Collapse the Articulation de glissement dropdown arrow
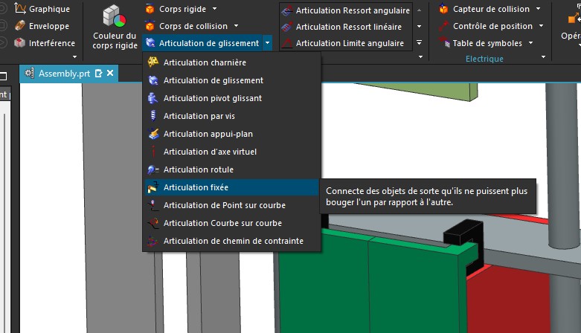Image resolution: width=581 pixels, height=333 pixels. coord(267,43)
